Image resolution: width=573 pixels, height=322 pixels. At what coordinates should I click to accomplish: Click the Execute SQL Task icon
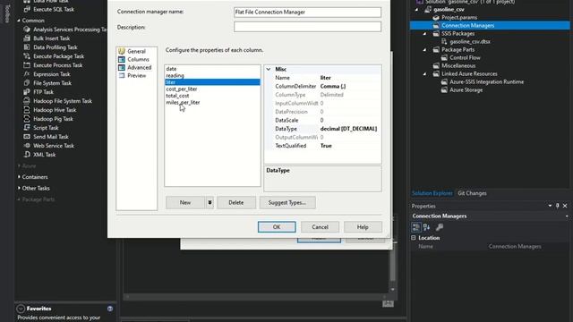point(27,9)
